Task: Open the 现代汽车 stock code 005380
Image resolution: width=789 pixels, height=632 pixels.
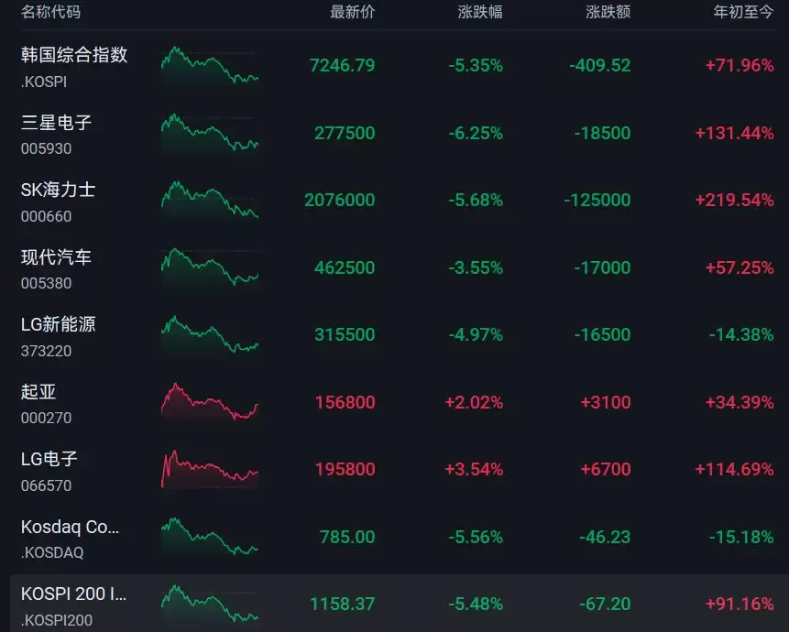Action: point(47,283)
